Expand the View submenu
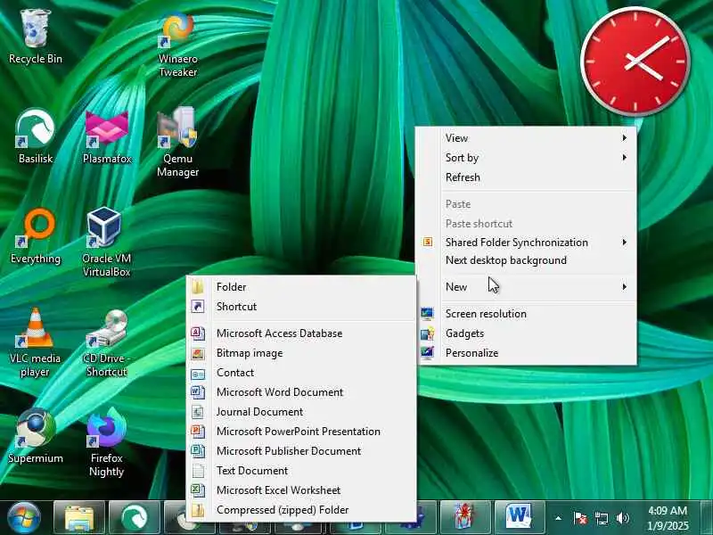Viewport: 713px width, 535px height. 527,138
